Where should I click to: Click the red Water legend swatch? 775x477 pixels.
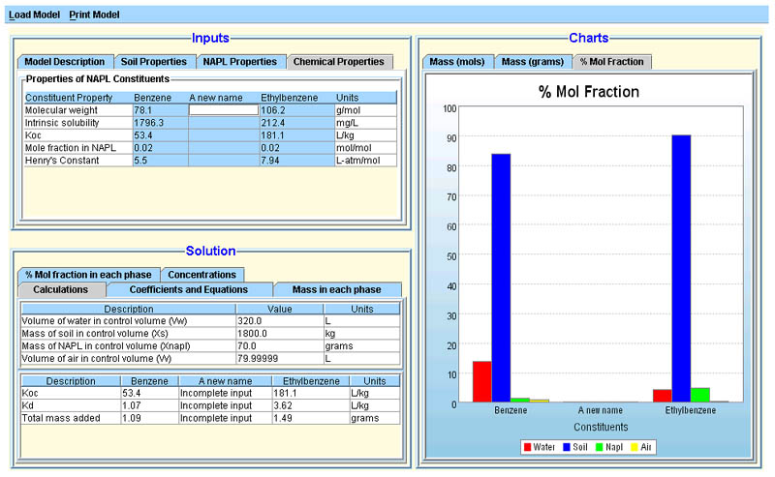pyautogui.click(x=527, y=447)
